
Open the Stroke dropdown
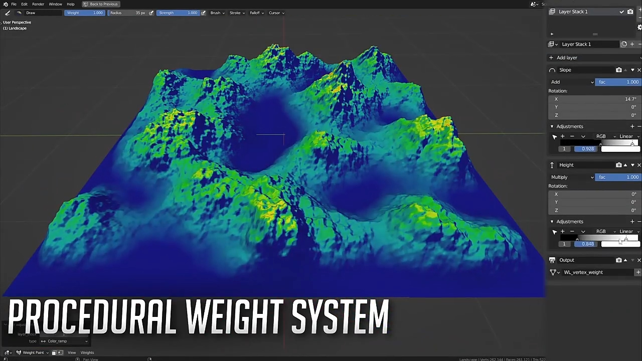click(237, 13)
